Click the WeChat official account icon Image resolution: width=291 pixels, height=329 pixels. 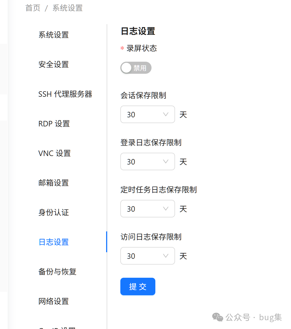(217, 317)
